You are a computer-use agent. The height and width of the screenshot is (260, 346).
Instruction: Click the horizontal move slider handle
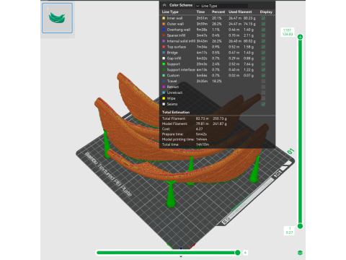tap(237, 253)
